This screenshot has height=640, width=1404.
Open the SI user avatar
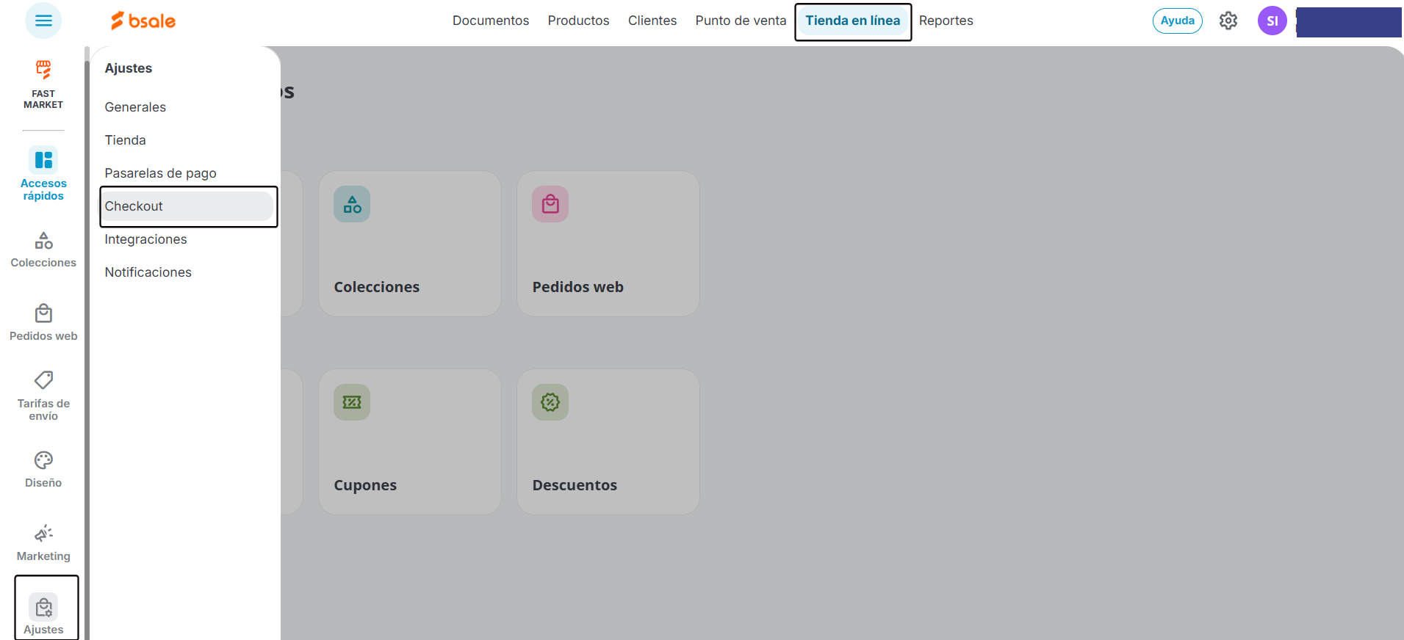point(1272,21)
